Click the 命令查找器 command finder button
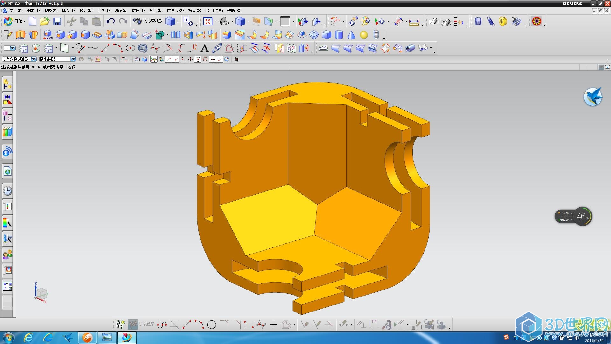This screenshot has height=344, width=611. tap(148, 21)
